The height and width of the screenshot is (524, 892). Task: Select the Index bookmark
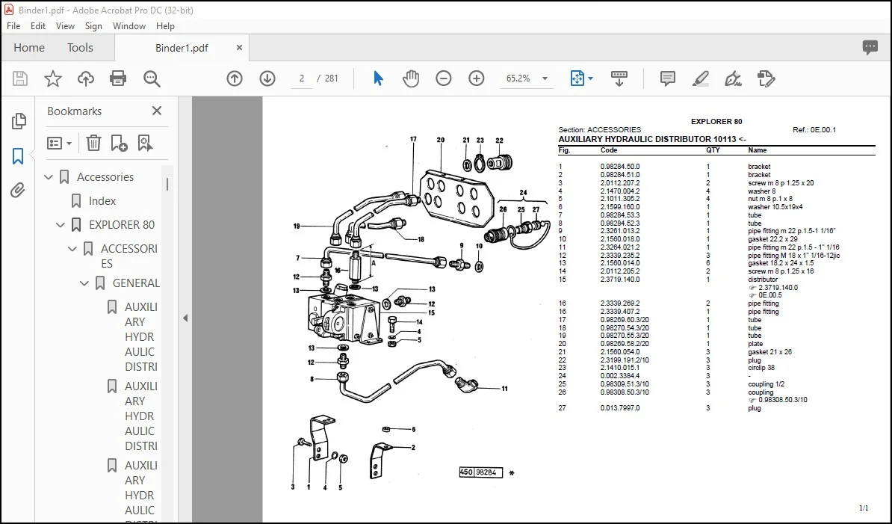pos(102,201)
